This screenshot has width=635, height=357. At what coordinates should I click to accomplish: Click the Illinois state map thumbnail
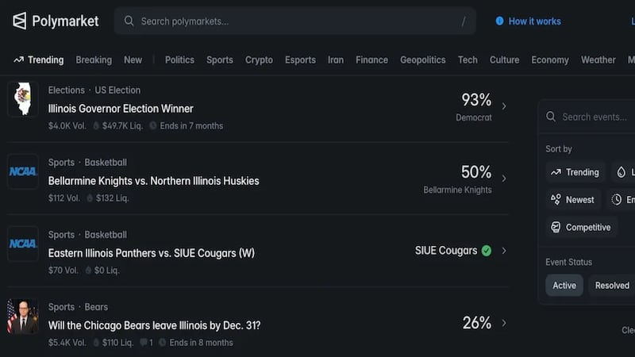pos(23,99)
